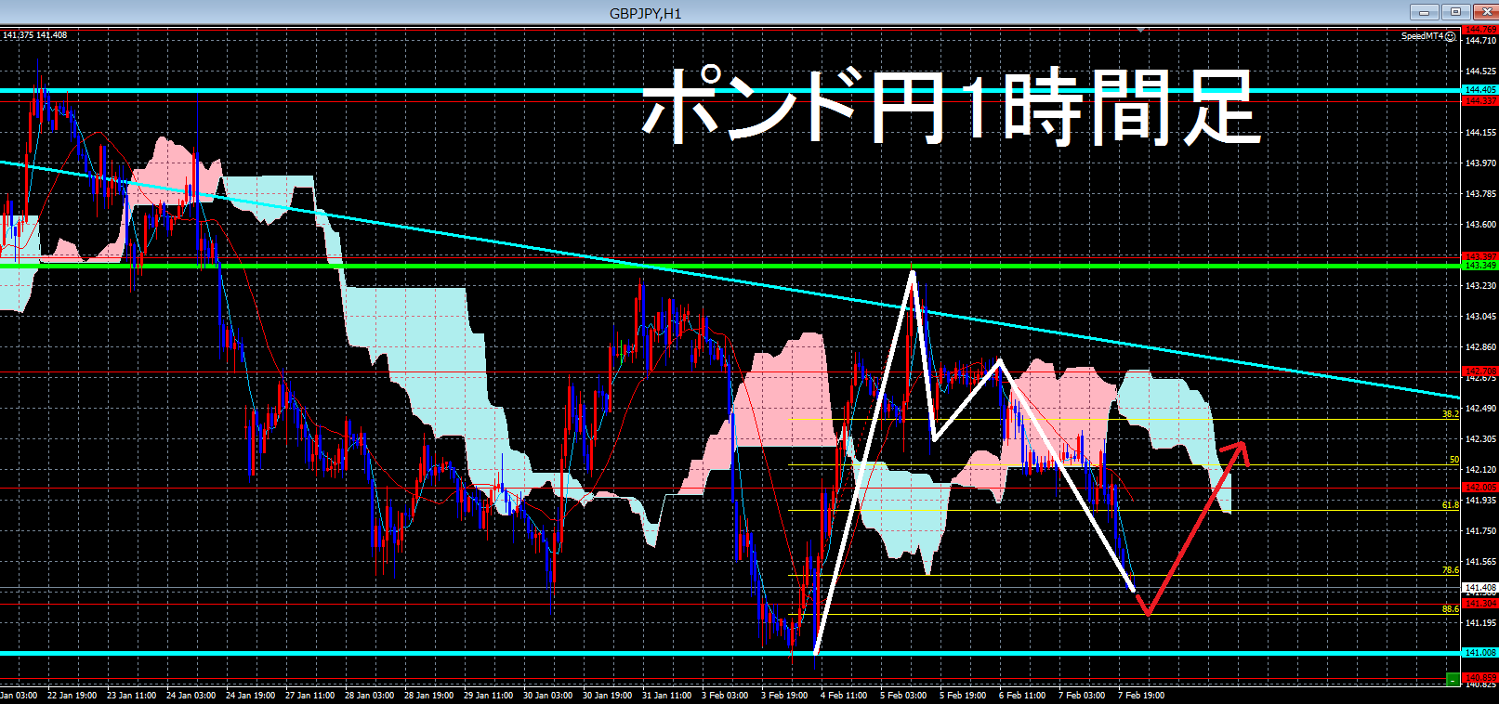
Task: Click the 7 Feb 03:00 time label
Action: coord(1081,696)
